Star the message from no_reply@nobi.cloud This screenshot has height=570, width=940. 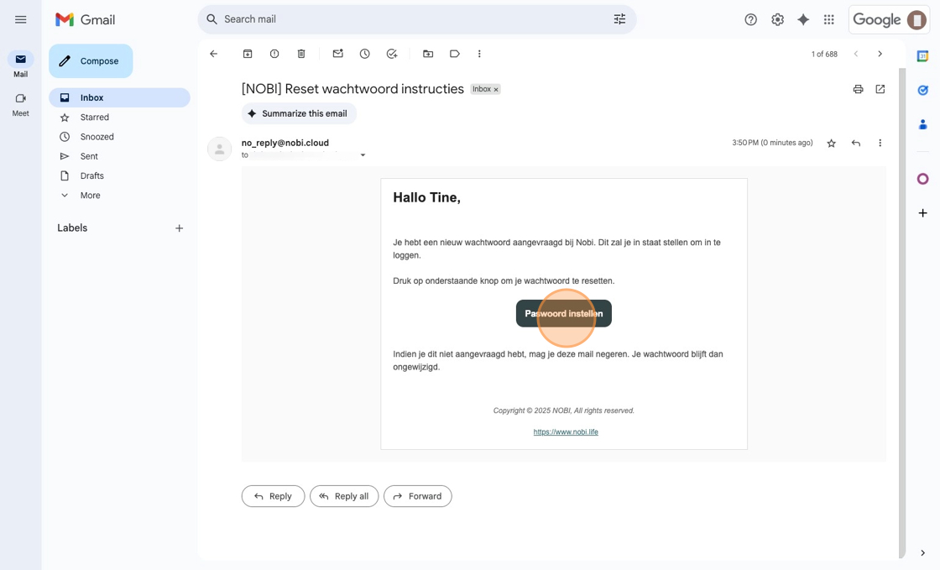pyautogui.click(x=831, y=144)
